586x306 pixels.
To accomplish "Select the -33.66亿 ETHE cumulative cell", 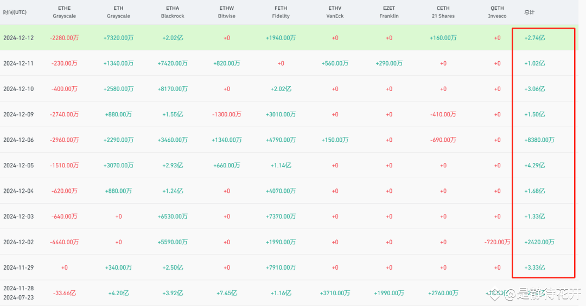I will point(64,293).
